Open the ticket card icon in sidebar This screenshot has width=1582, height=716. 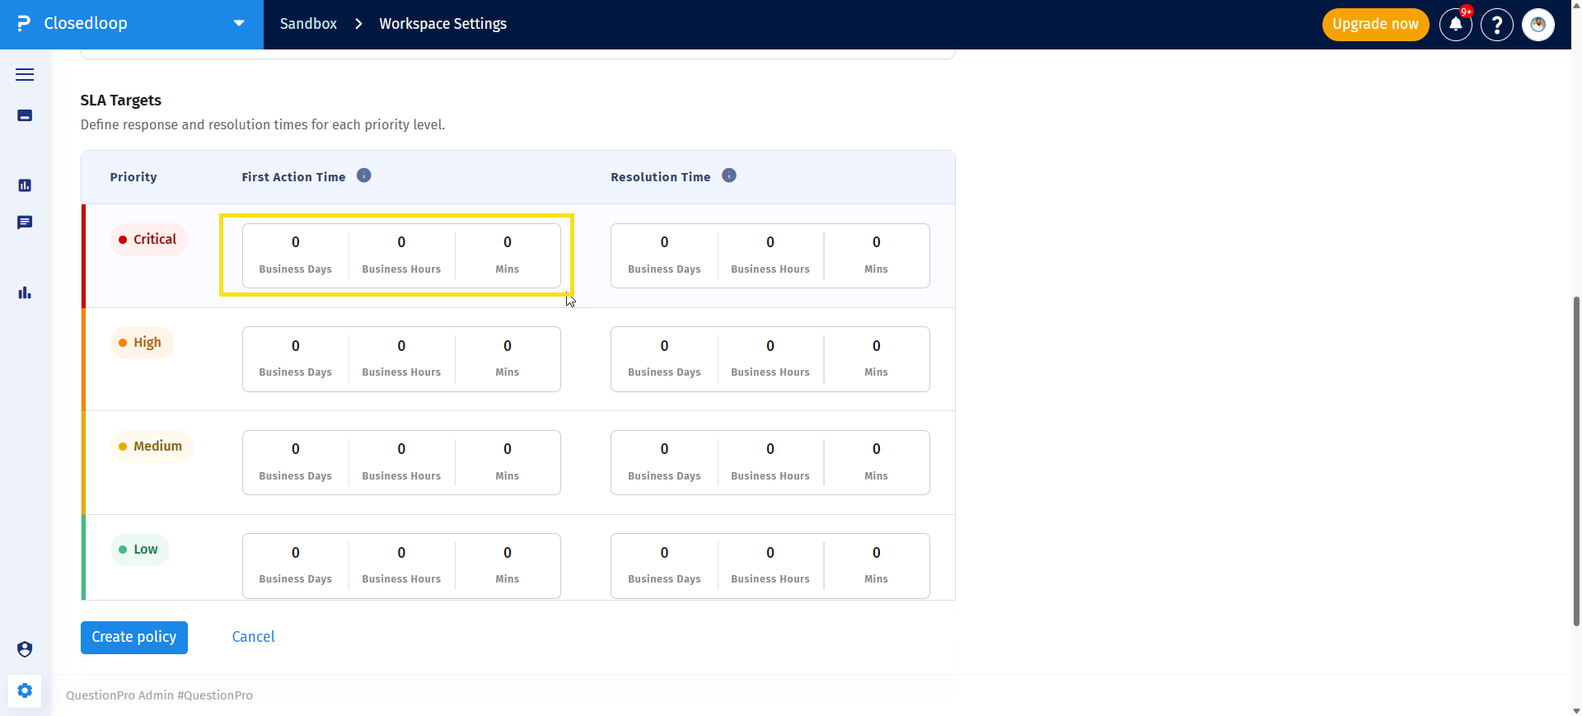tap(25, 115)
